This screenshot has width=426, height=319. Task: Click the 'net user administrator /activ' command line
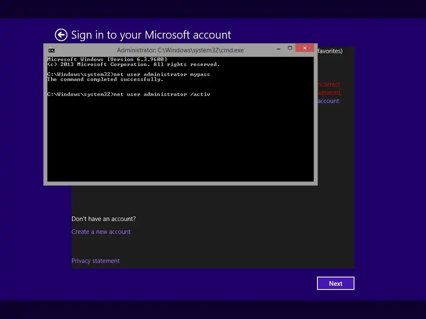click(x=129, y=94)
